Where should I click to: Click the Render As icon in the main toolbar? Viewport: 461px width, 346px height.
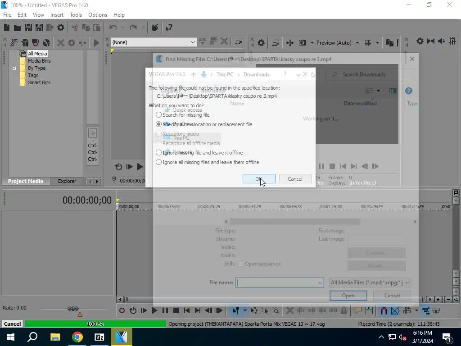click(50, 27)
